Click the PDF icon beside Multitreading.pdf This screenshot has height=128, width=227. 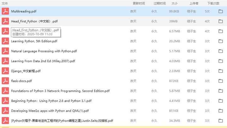click(x=5, y=11)
